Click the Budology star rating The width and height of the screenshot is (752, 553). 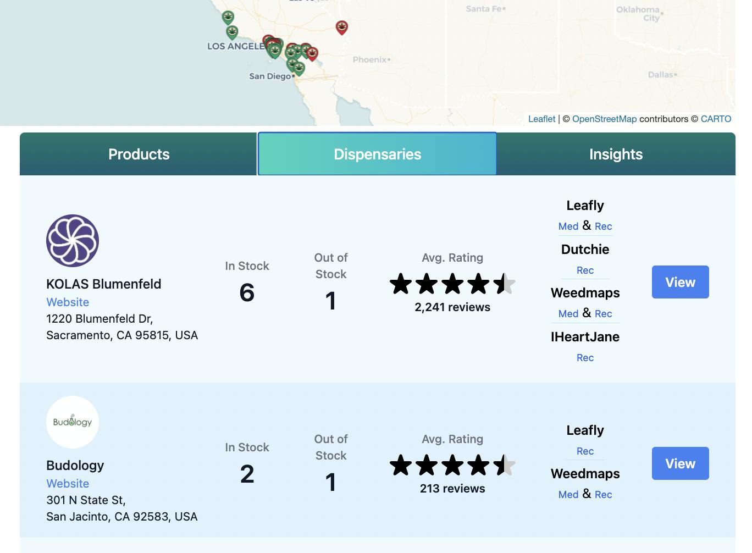coord(452,466)
